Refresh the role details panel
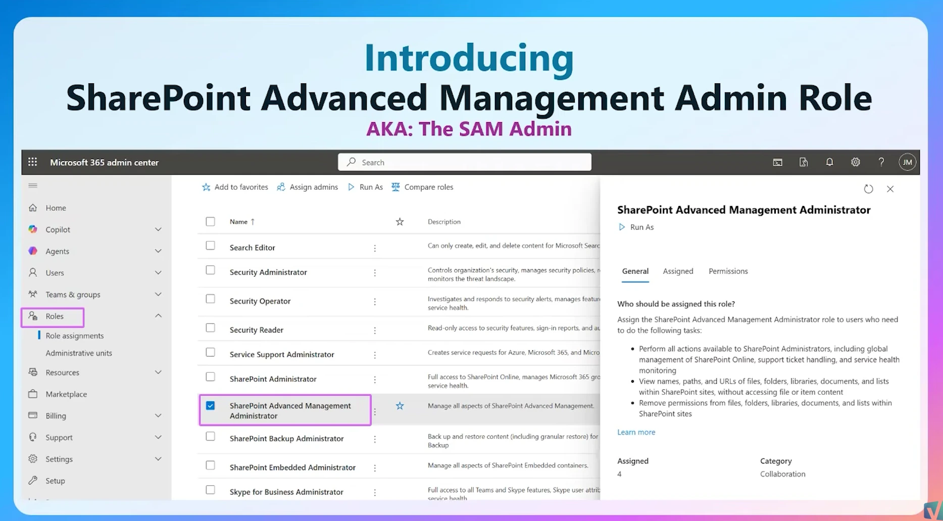The height and width of the screenshot is (521, 943). 868,189
